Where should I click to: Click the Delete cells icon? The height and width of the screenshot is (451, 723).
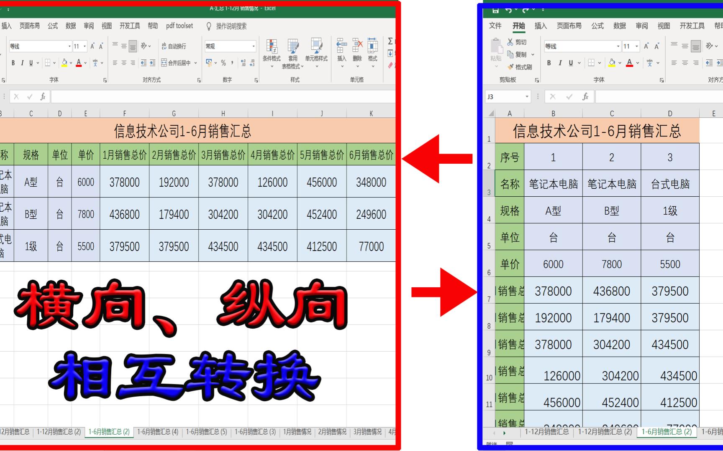[357, 52]
